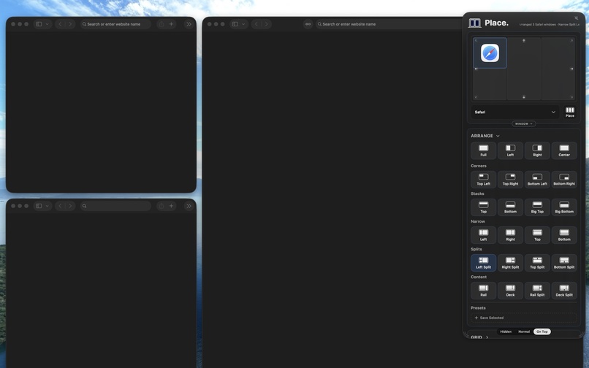Click the down arrow in placement grid
Screen dimensions: 589x368
click(x=524, y=97)
